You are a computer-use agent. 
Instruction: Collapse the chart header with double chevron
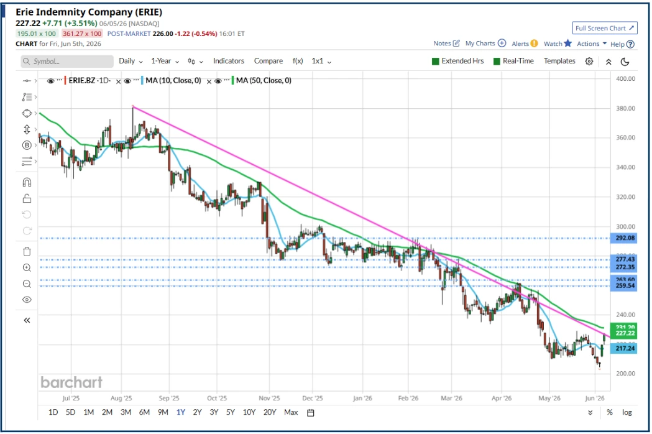pyautogui.click(x=608, y=62)
